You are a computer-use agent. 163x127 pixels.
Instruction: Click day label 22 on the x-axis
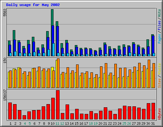point(110,124)
